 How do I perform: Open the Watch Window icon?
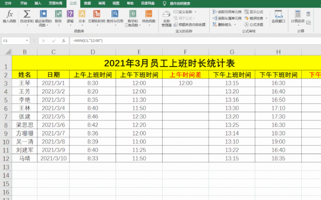tap(278, 17)
